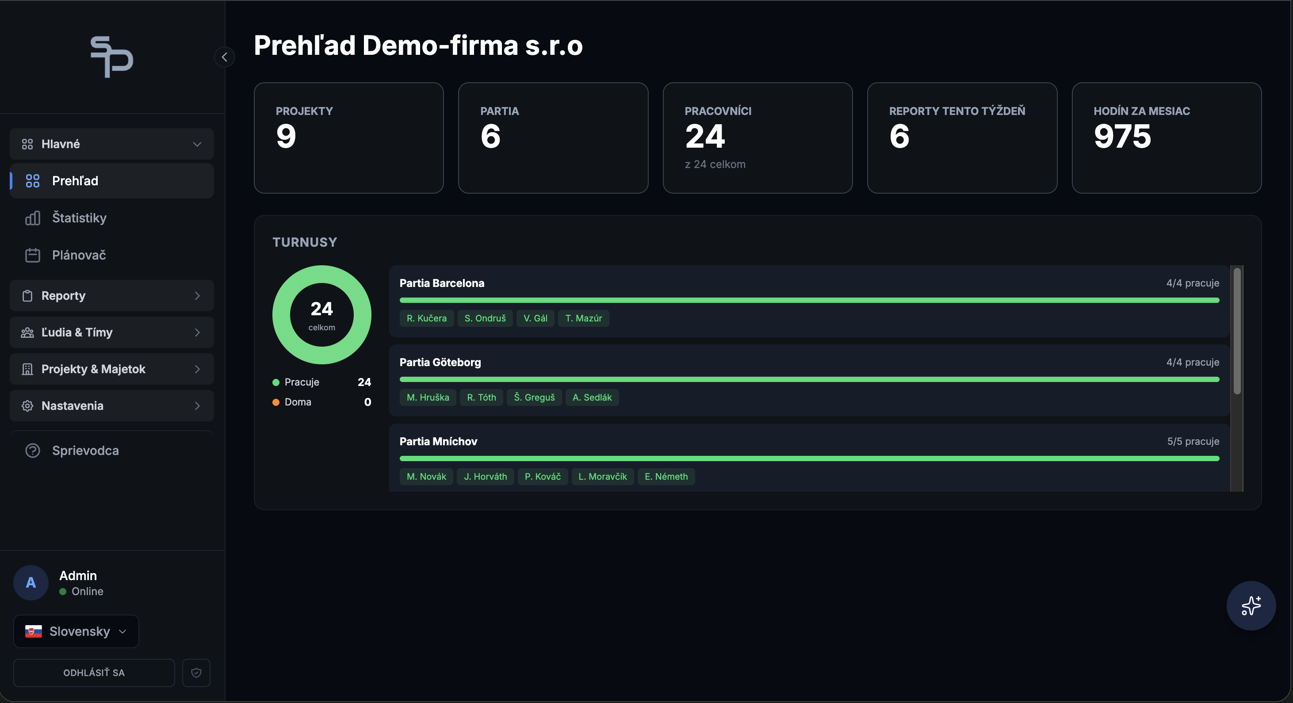Click the Štatistiky bar chart icon
1293x703 pixels.
[x=33, y=218]
